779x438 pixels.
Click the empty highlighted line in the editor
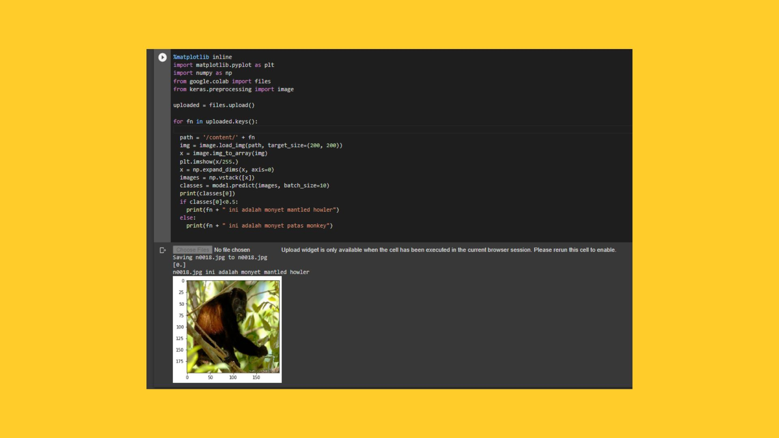[402, 129]
